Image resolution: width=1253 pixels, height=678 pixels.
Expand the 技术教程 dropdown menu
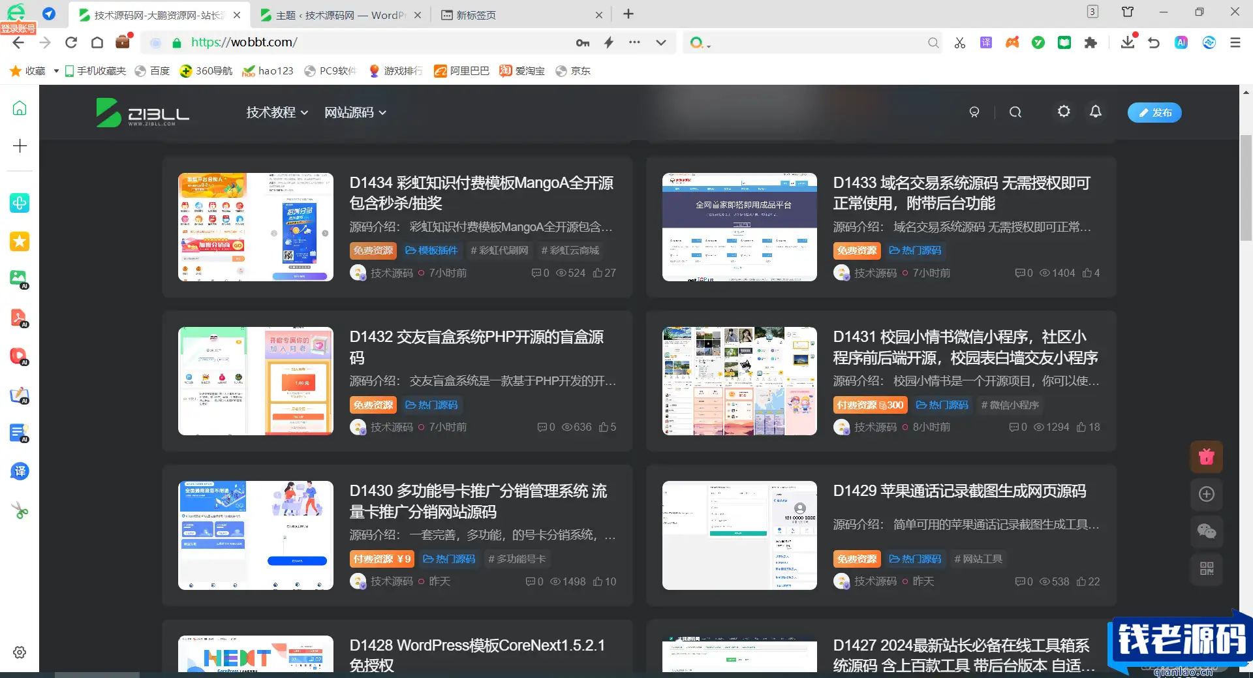coord(277,112)
